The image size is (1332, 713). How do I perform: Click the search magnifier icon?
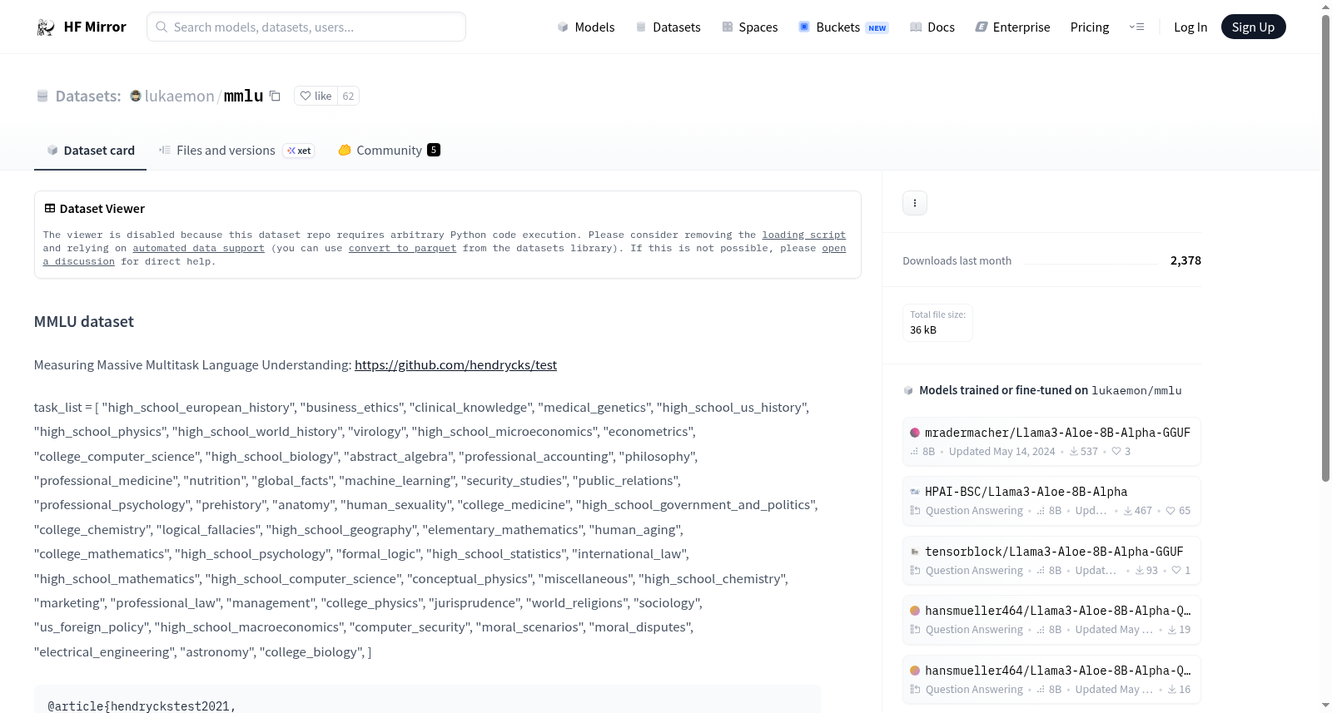coord(162,27)
